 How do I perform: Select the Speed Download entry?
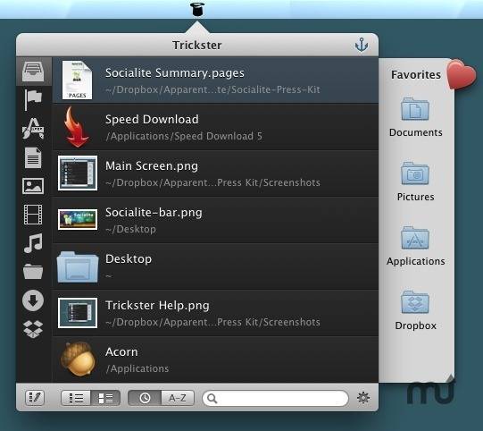pos(215,127)
